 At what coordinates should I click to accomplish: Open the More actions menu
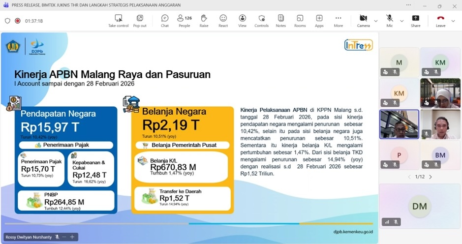click(x=338, y=21)
